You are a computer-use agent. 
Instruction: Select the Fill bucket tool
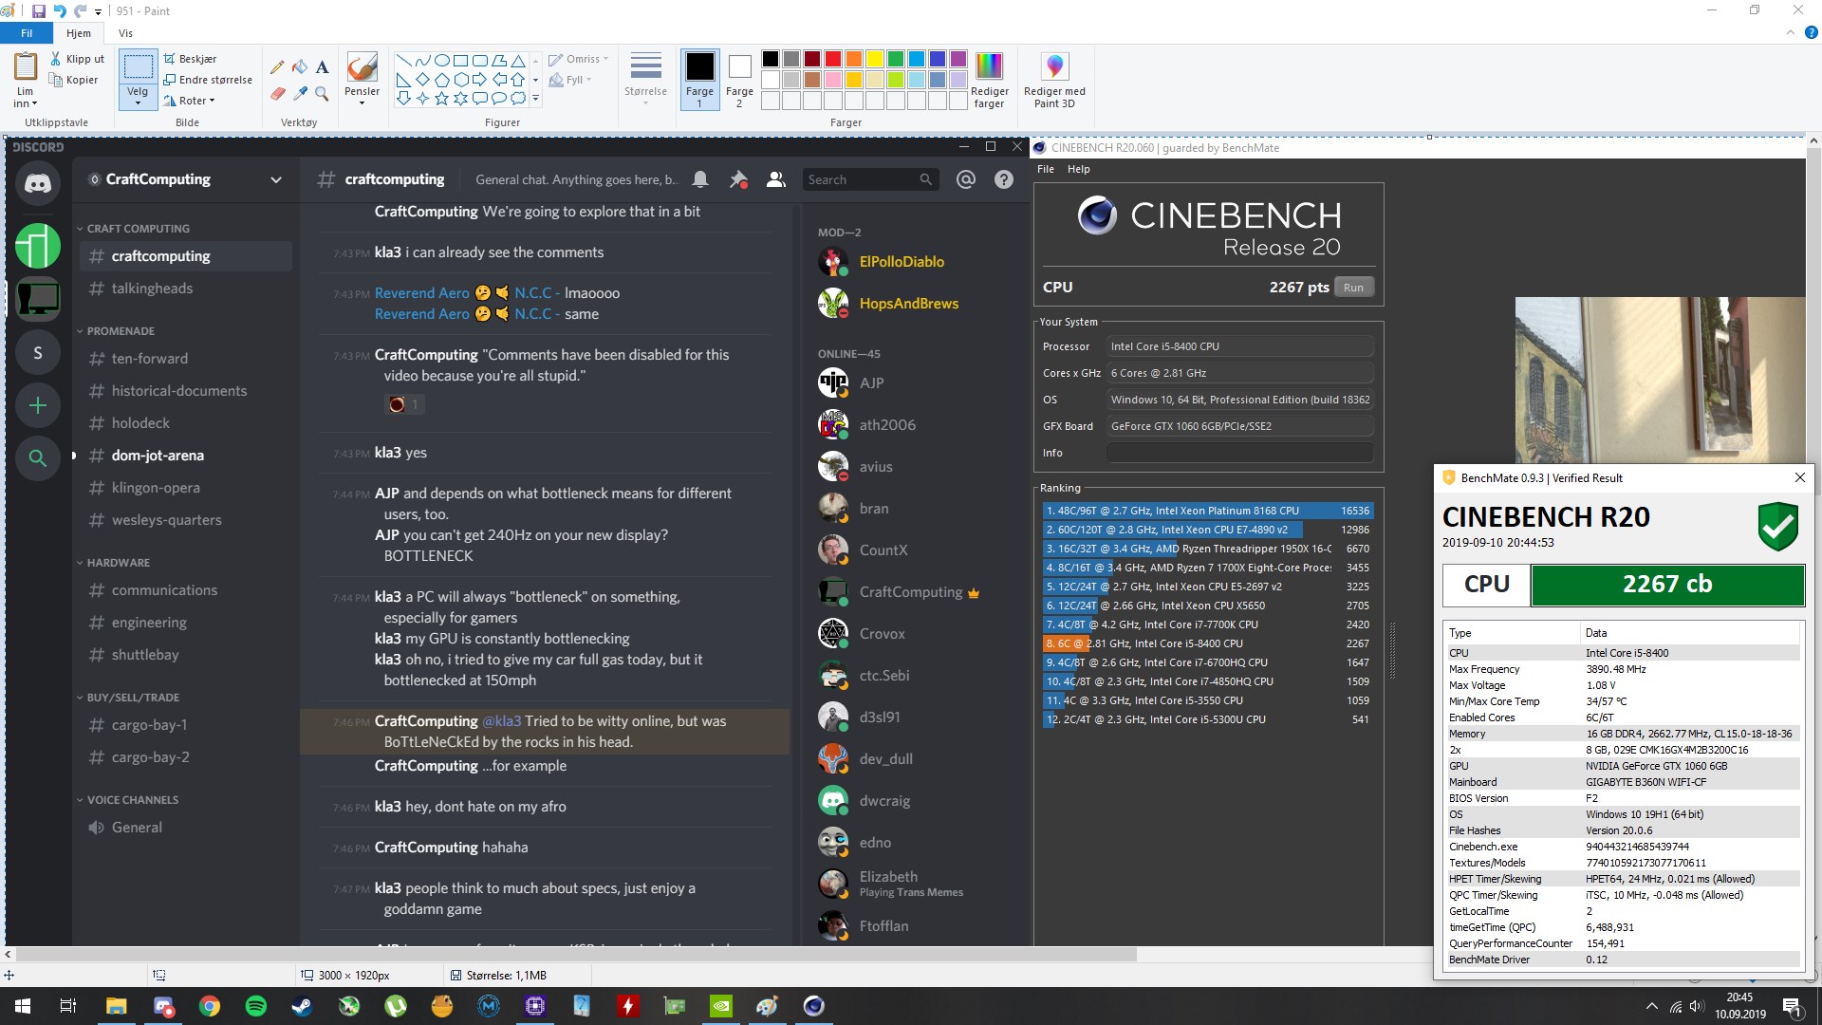(x=300, y=67)
